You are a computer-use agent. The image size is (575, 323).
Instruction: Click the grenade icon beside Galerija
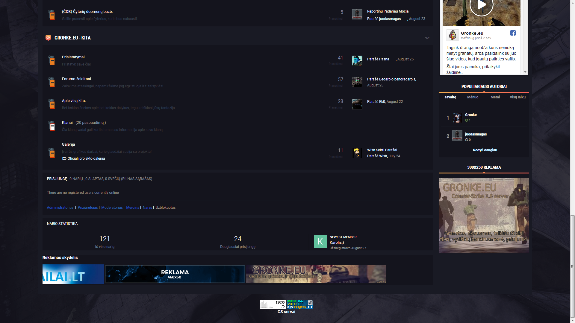[52, 153]
